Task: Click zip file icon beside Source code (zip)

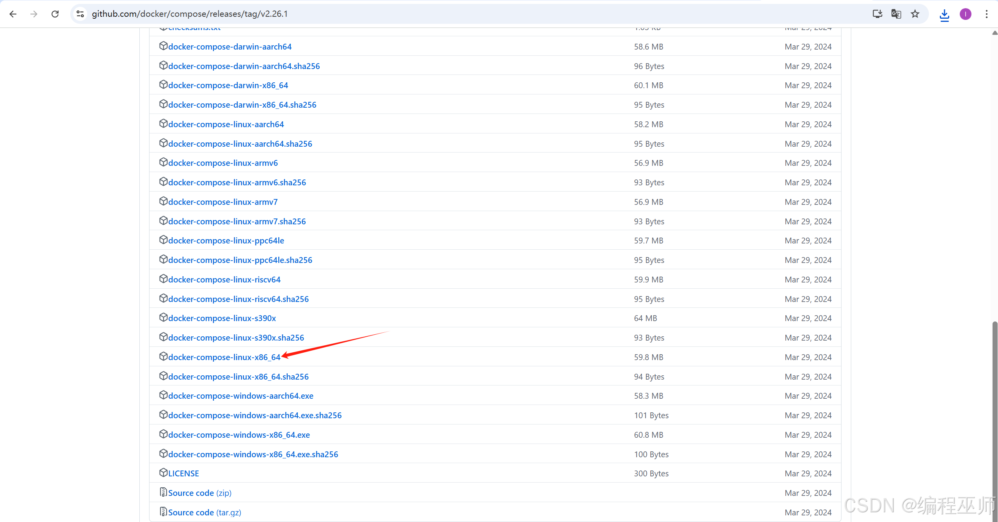Action: tap(163, 492)
